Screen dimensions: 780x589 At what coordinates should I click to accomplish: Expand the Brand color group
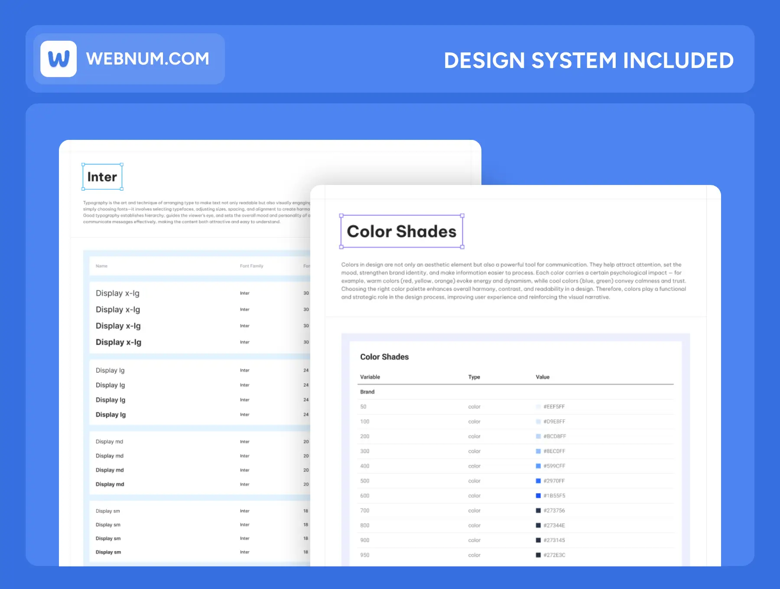coord(367,392)
